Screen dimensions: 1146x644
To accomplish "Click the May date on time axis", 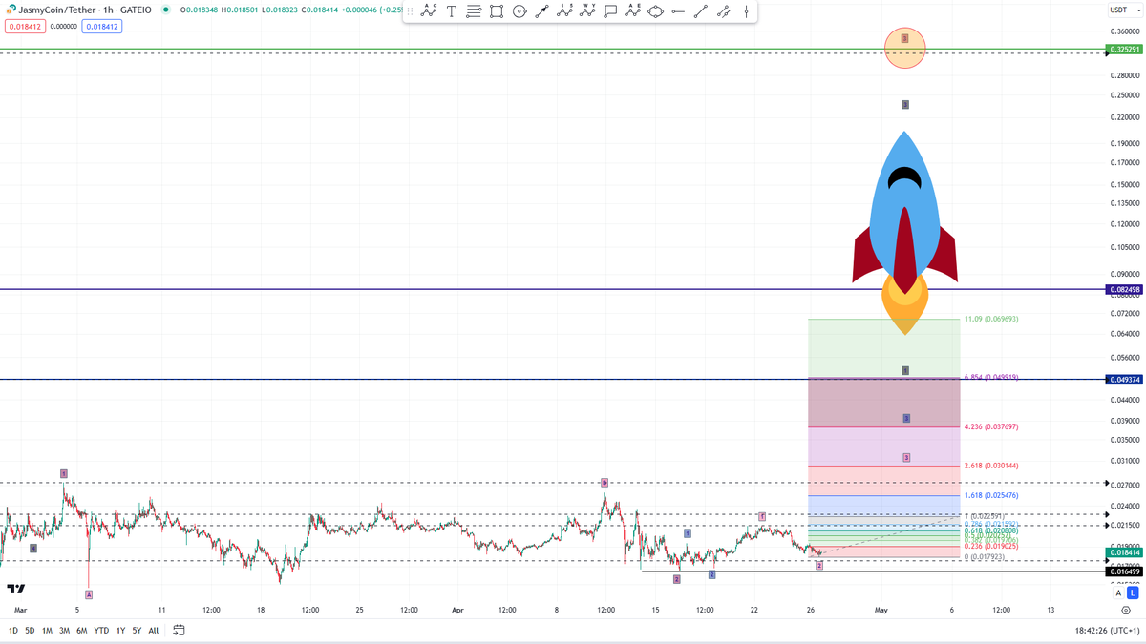I will [x=881, y=610].
